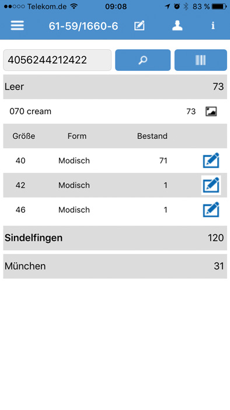Select the size 46 Modisch row
The height and width of the screenshot is (410, 230).
(115, 210)
